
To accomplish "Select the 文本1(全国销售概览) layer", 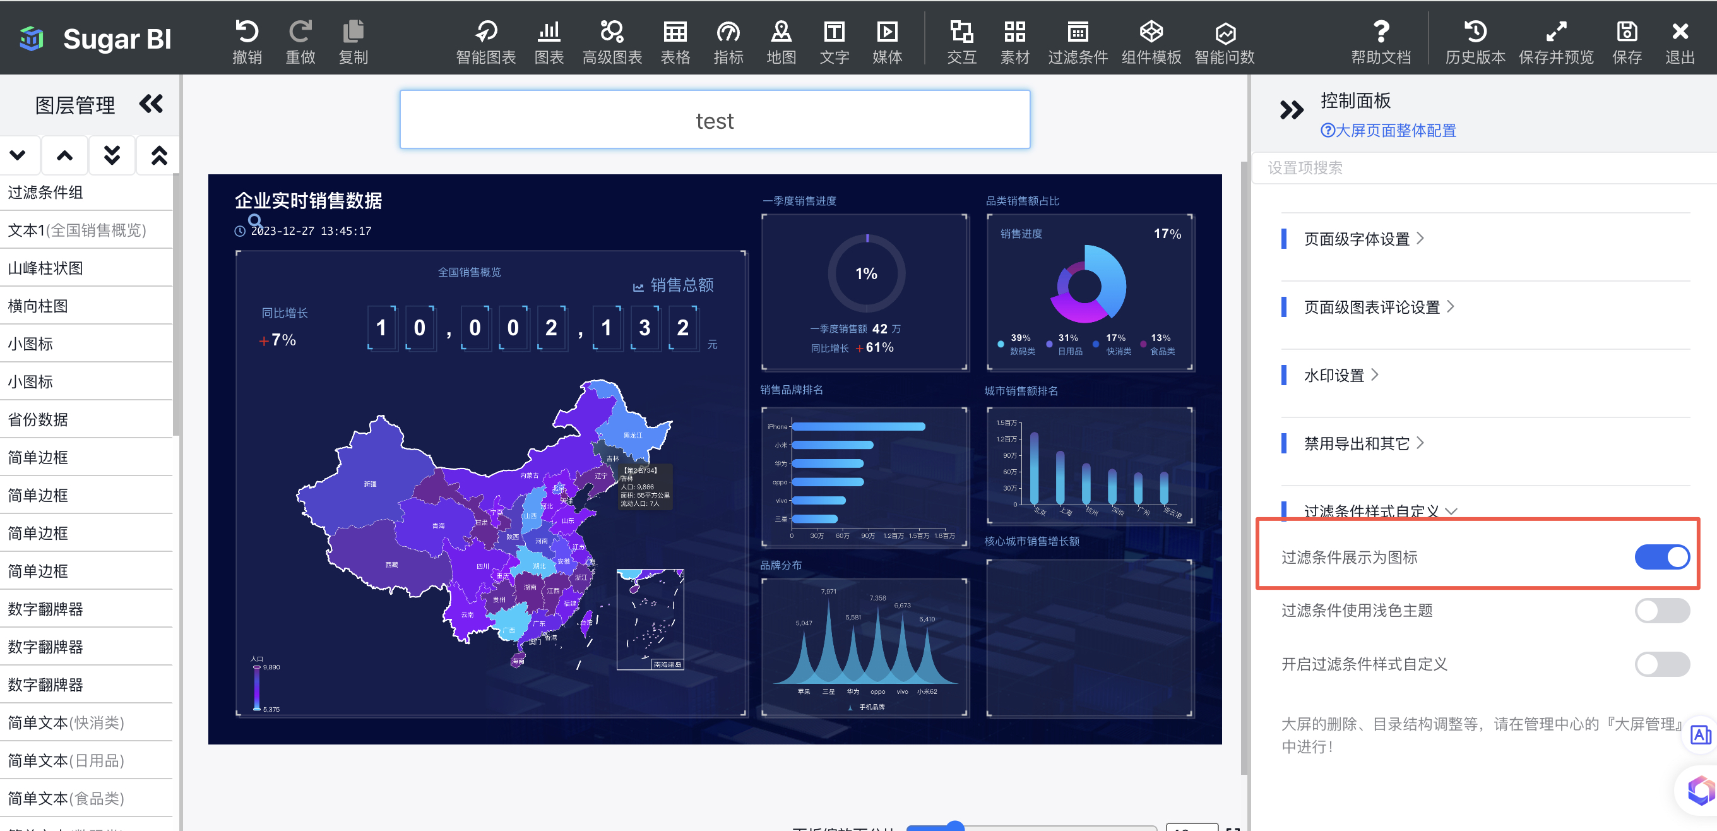I will click(86, 230).
